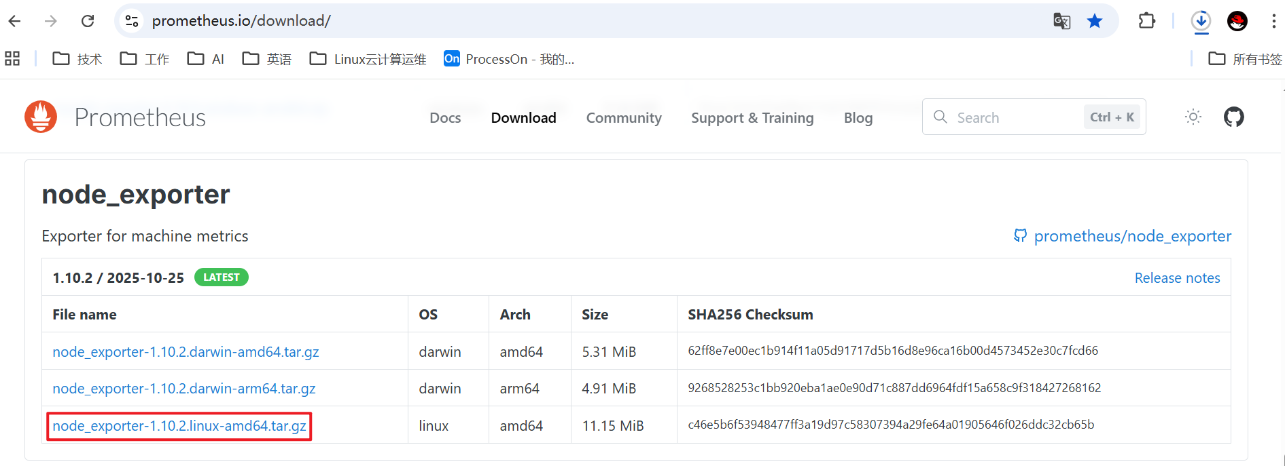Open the Linux云计算运维 bookmark folder
The image size is (1285, 466).
pos(368,59)
